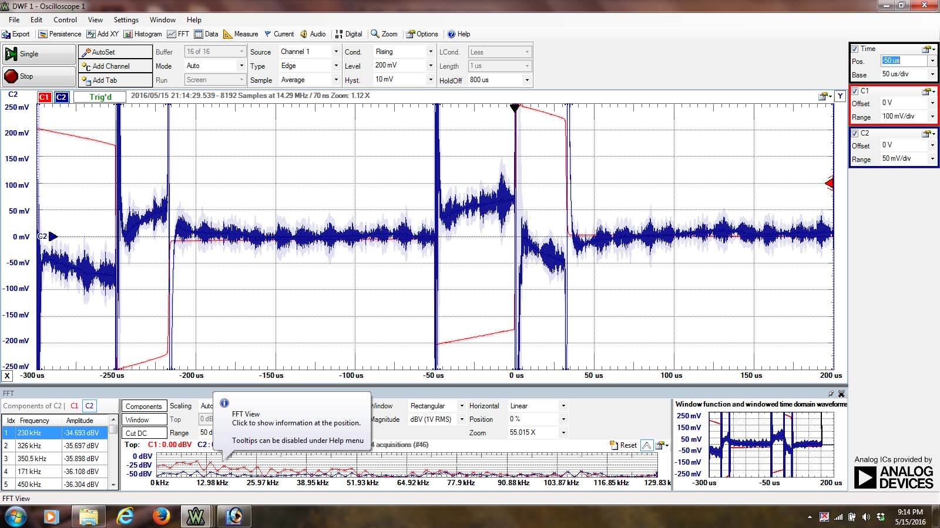Click the Zoom magnifier tool
Screen dimensions: 940x528
(x=384, y=34)
